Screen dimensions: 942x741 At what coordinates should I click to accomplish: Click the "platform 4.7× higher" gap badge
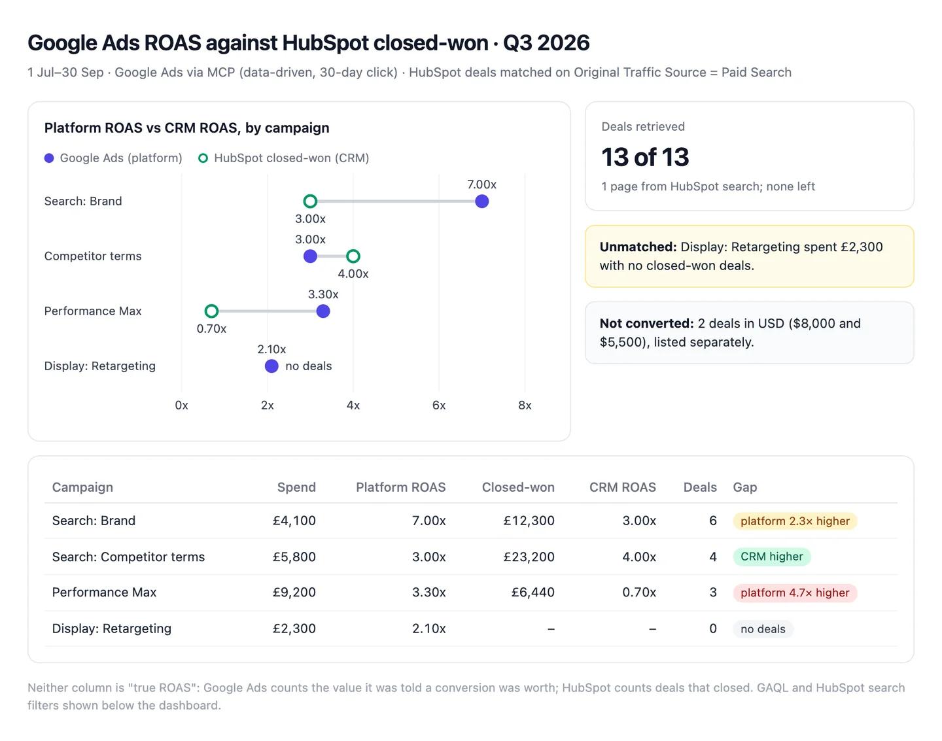tap(795, 593)
